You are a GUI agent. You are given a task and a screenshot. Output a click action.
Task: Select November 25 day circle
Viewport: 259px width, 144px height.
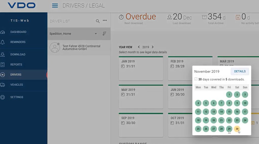click(198, 129)
